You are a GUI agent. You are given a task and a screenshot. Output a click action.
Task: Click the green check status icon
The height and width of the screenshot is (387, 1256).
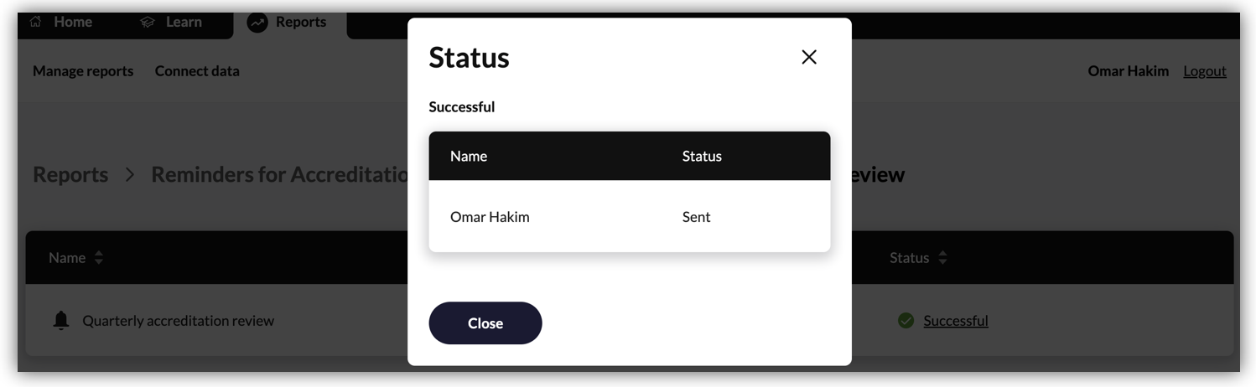[x=906, y=320]
